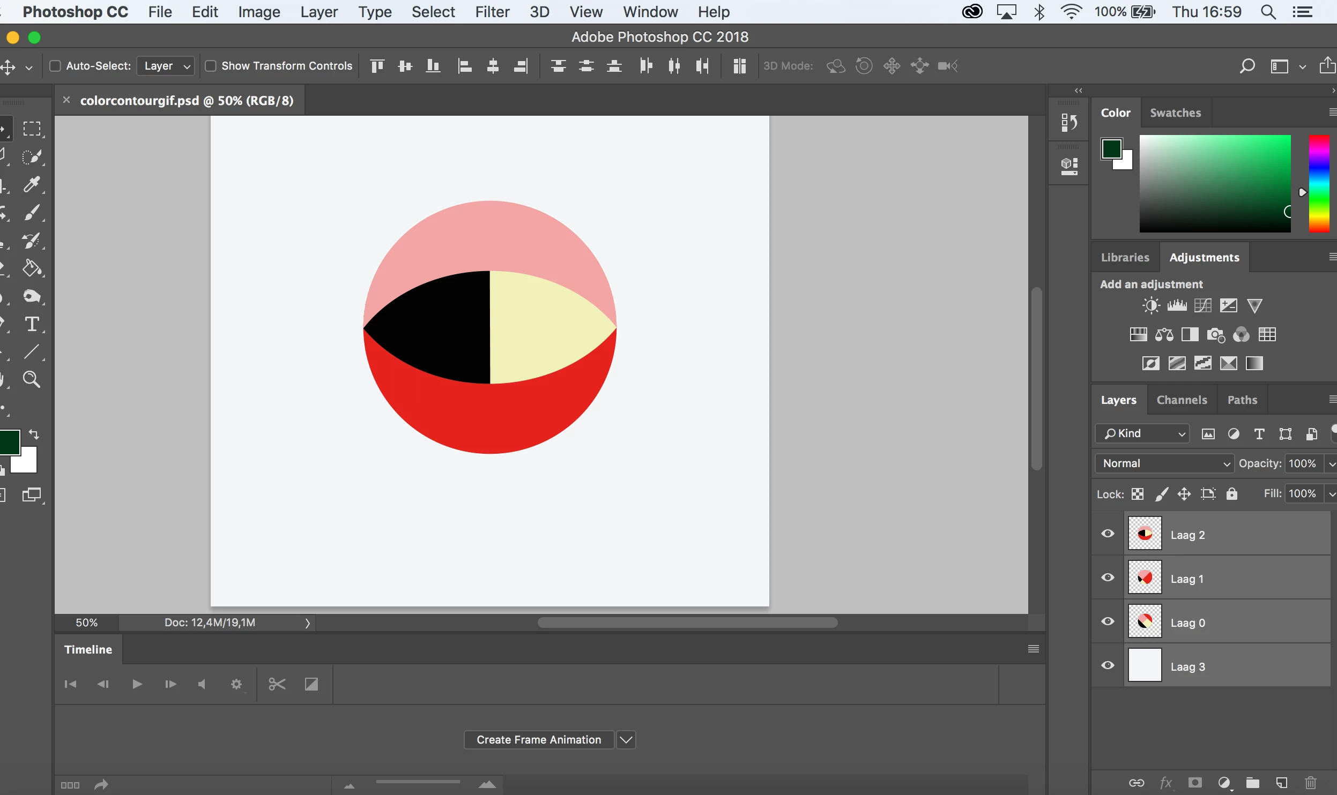Open the Filter menu
The height and width of the screenshot is (795, 1337).
492,12
